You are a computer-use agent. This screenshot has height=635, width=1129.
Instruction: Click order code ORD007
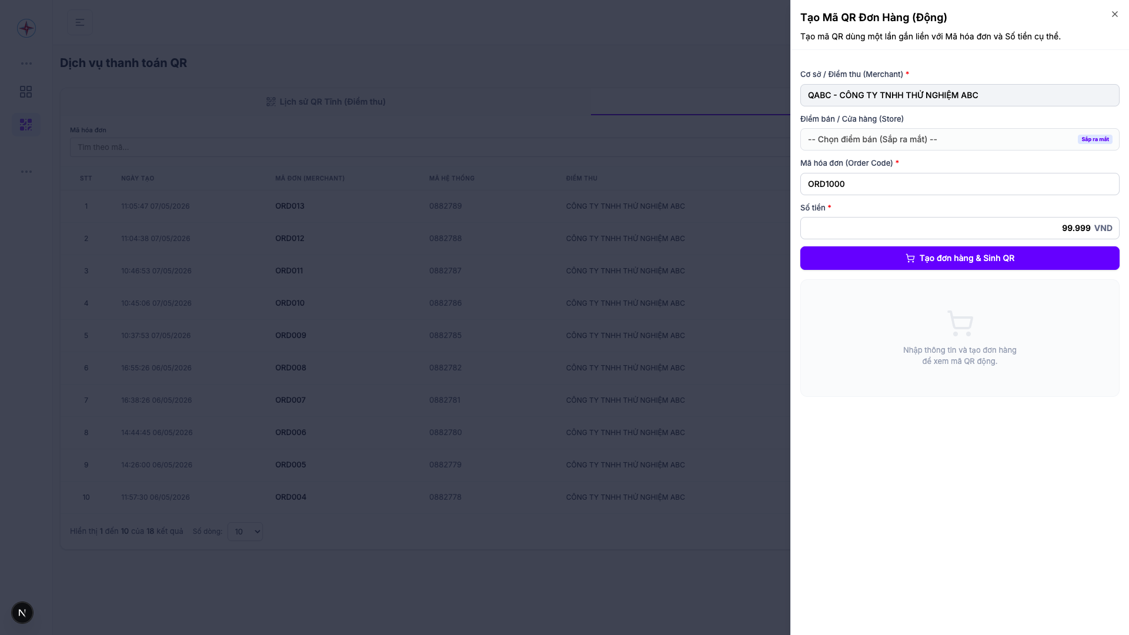tap(290, 400)
